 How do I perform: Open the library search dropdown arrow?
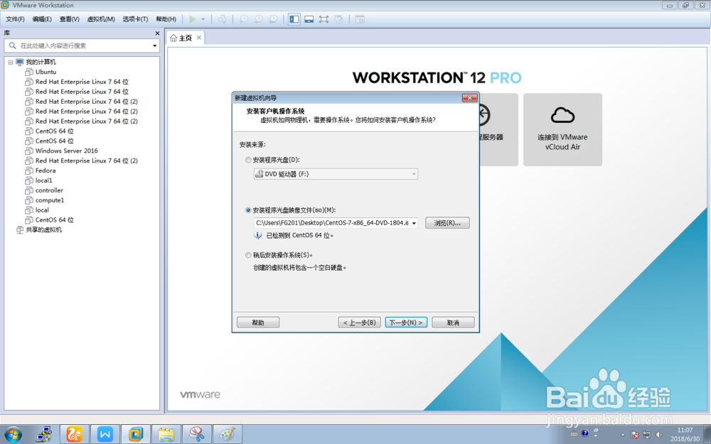point(154,45)
